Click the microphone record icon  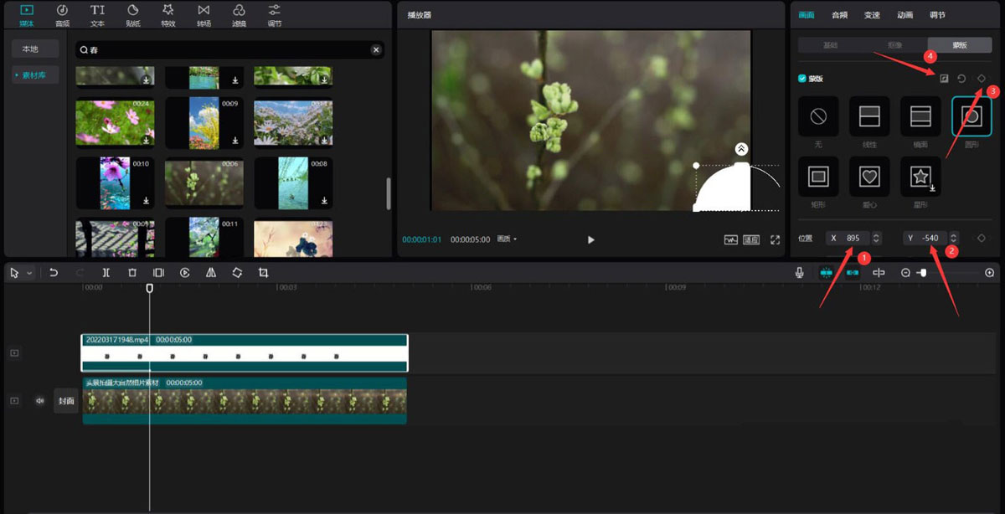(800, 273)
